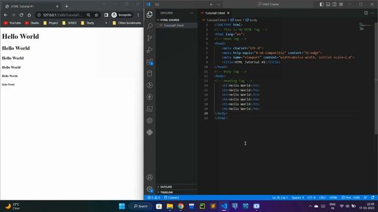Reload the page in Chrome

[x=21, y=15]
